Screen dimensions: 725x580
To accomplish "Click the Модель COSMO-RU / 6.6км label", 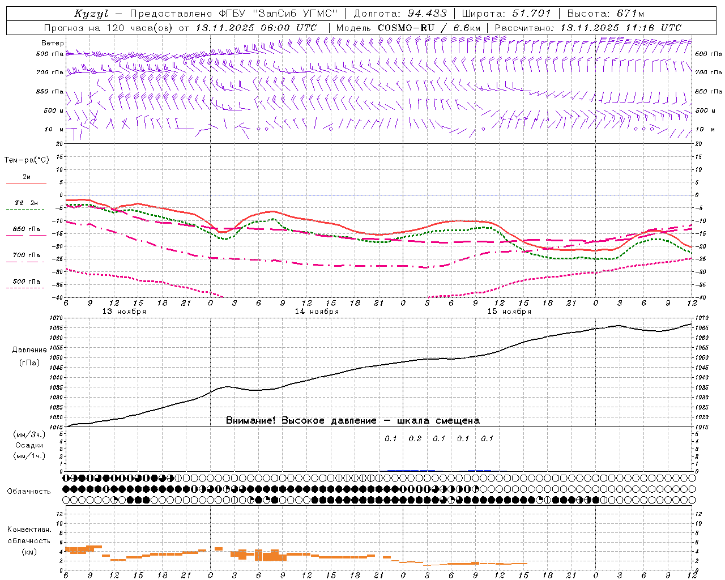I will [x=408, y=28].
